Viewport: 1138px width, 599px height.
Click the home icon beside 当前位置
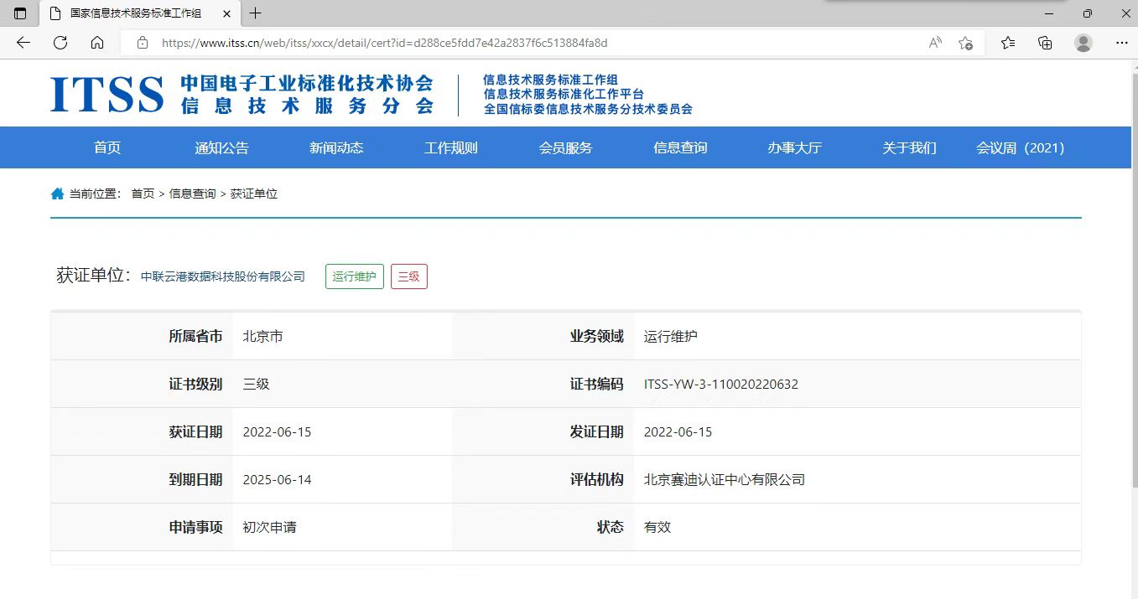point(57,194)
